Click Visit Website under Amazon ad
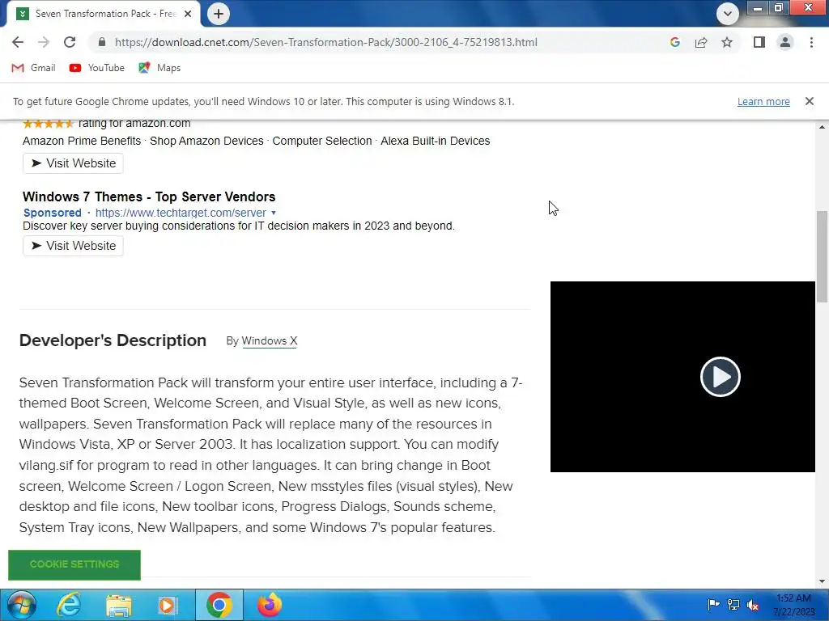The image size is (829, 621). pos(73,163)
